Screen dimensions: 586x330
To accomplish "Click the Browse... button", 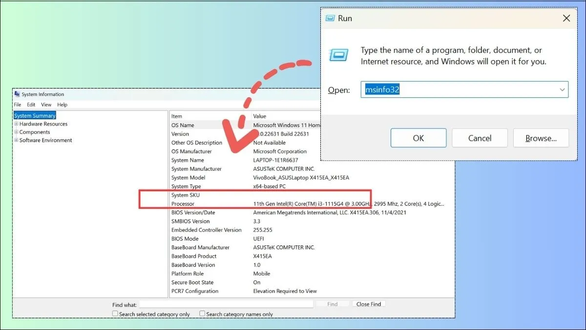I will [x=541, y=138].
